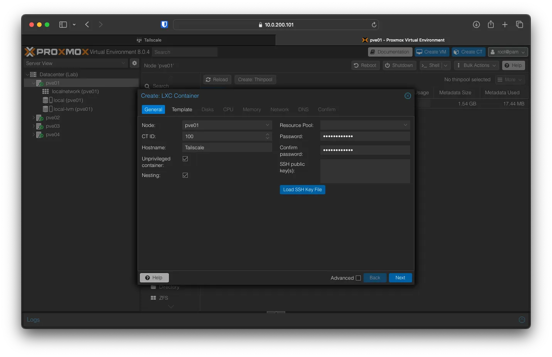Open the Server View settings gear
Viewport: 552px width, 357px height.
(x=135, y=63)
